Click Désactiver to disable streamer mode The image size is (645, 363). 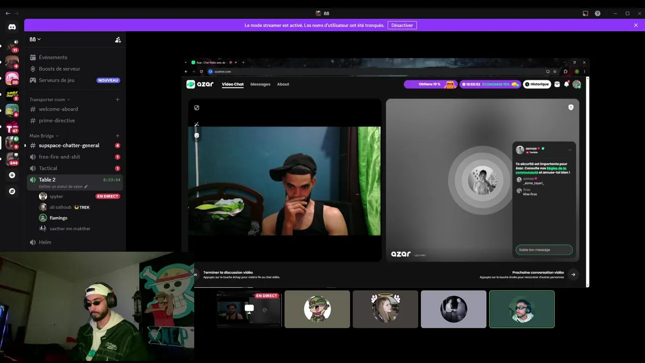tap(402, 25)
